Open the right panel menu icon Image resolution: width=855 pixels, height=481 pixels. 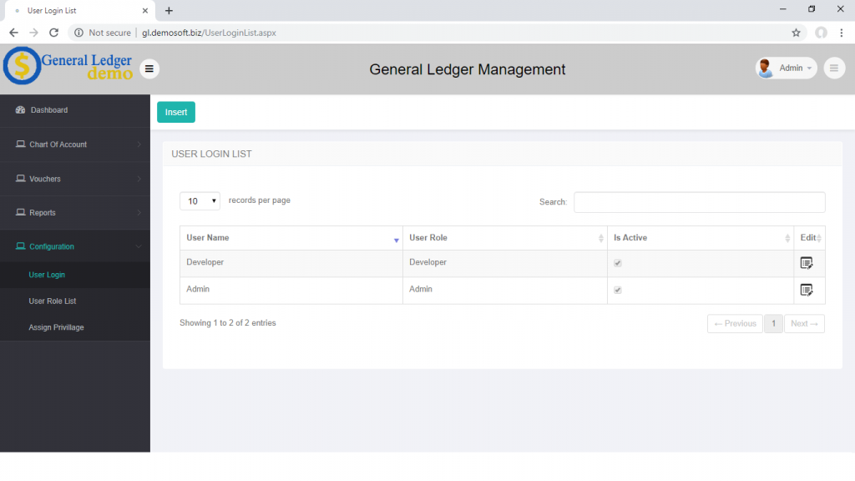(x=834, y=68)
